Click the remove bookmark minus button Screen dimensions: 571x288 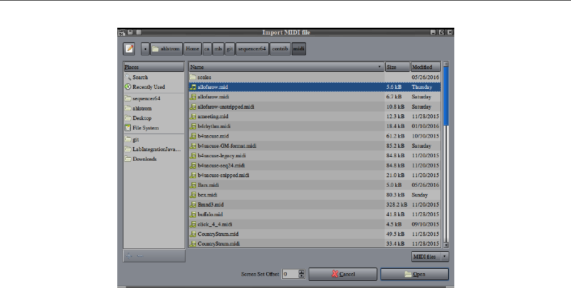(x=140, y=256)
